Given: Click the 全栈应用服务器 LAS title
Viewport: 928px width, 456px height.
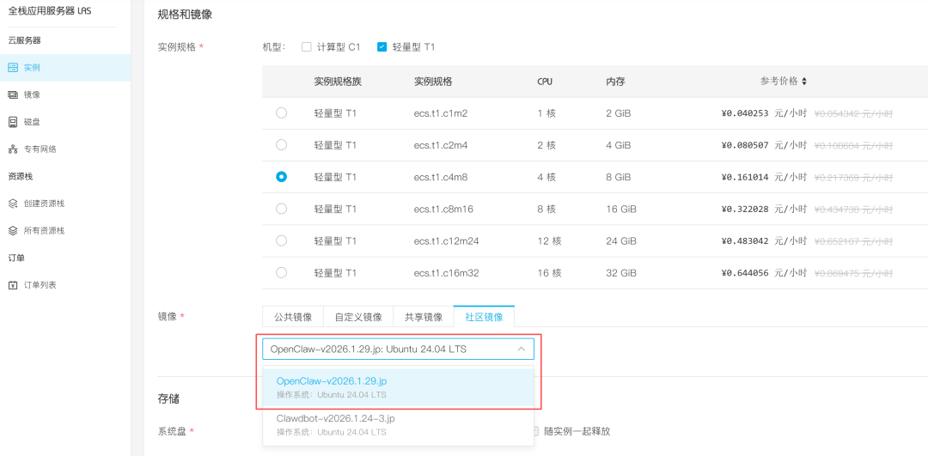Looking at the screenshot, I should (50, 11).
